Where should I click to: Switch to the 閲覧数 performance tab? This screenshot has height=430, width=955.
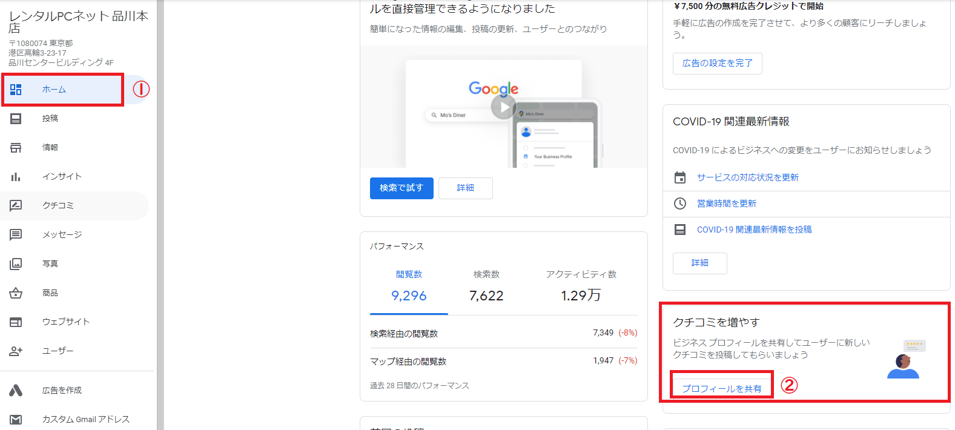pos(409,286)
